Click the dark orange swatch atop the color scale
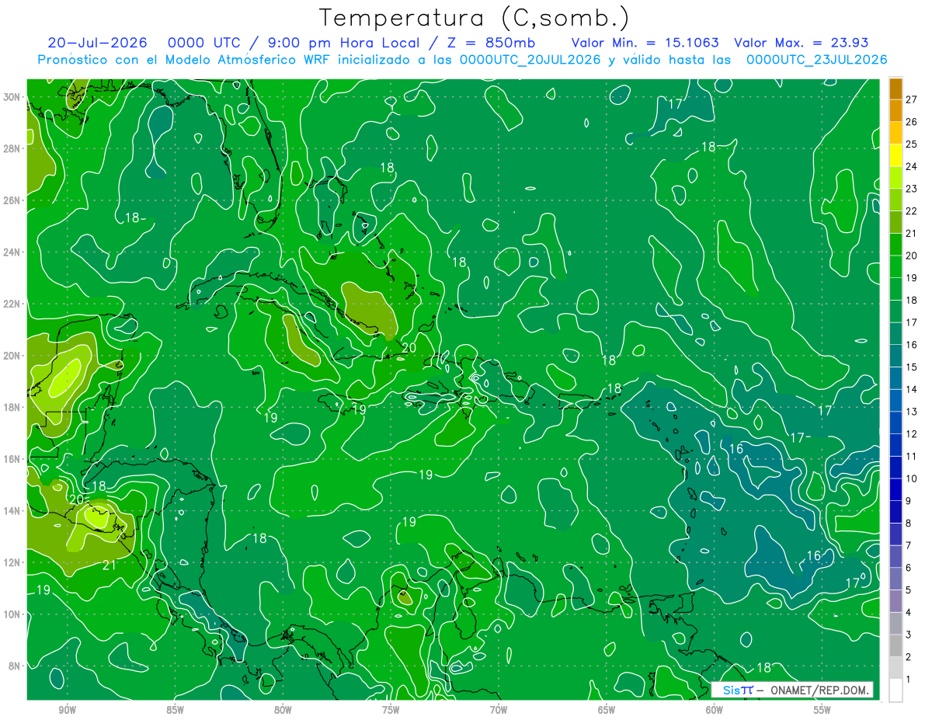The height and width of the screenshot is (720, 932). coord(895,88)
